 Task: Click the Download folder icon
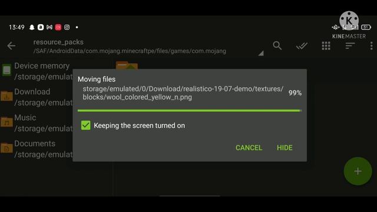pyautogui.click(x=6, y=97)
